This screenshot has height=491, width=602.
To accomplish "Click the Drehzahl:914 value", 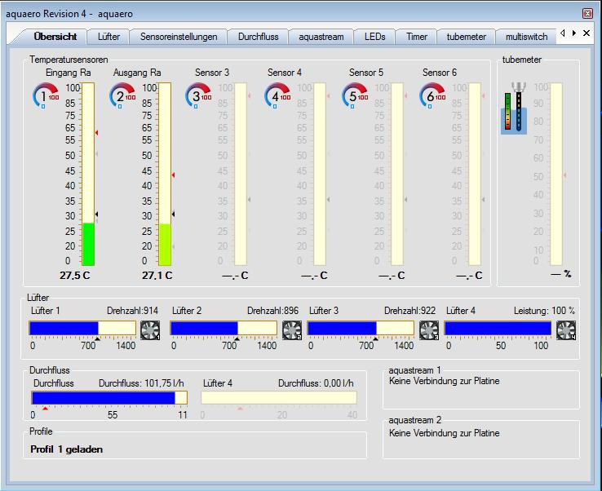I will [132, 311].
